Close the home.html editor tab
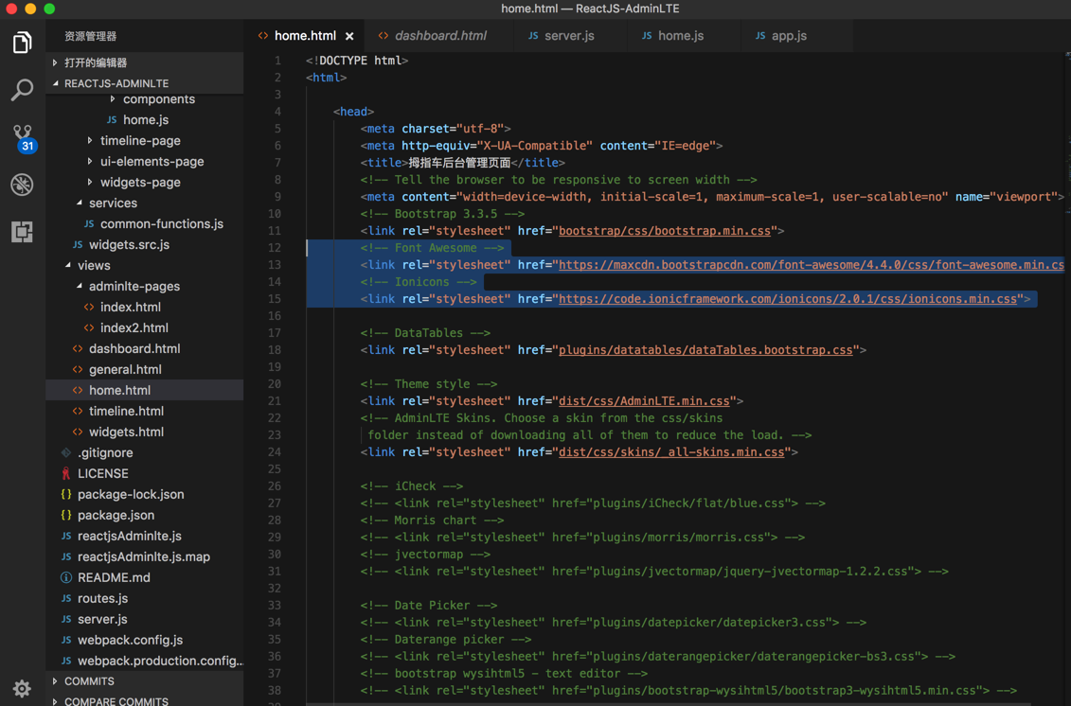Image resolution: width=1071 pixels, height=706 pixels. (349, 36)
